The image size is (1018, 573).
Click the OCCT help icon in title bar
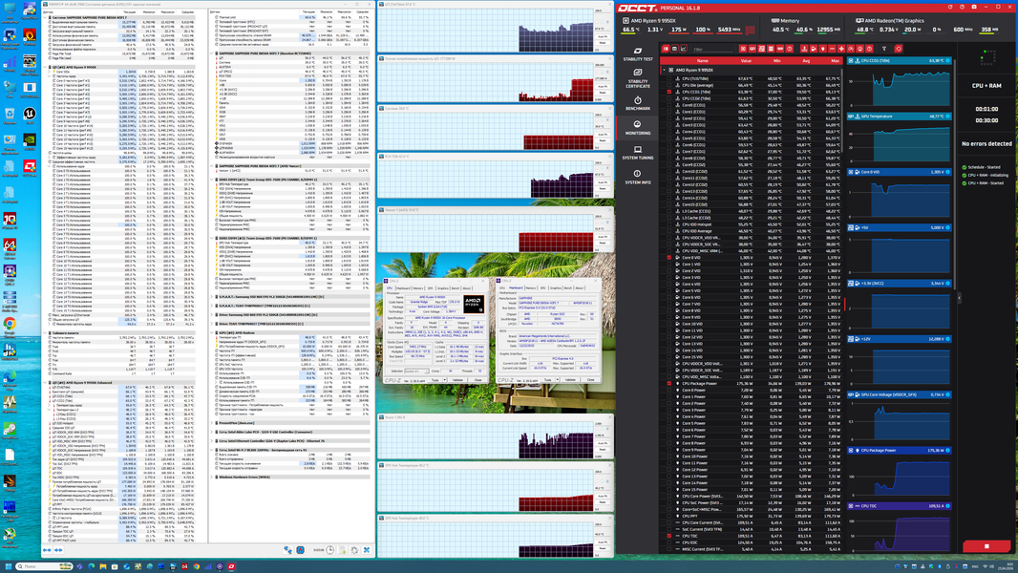[963, 7]
